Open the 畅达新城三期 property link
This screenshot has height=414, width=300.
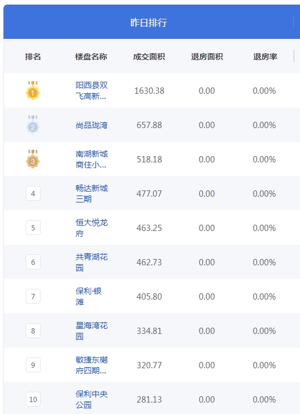pyautogui.click(x=91, y=193)
